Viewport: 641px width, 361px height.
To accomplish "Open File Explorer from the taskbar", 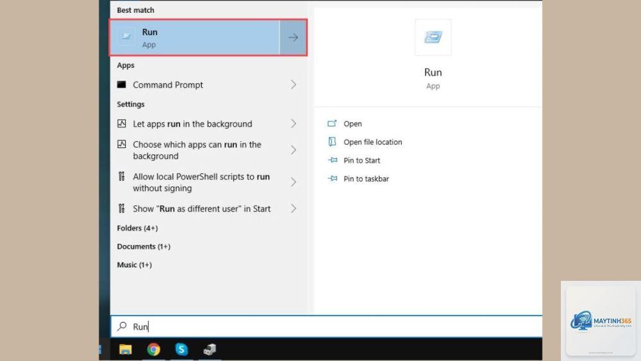I will pos(126,349).
